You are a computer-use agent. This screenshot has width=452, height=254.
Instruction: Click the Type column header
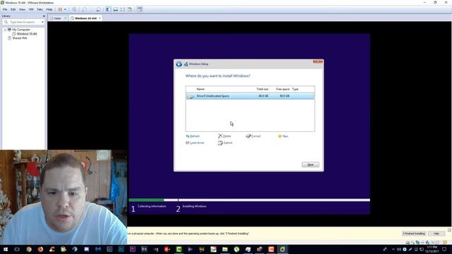tap(295, 90)
